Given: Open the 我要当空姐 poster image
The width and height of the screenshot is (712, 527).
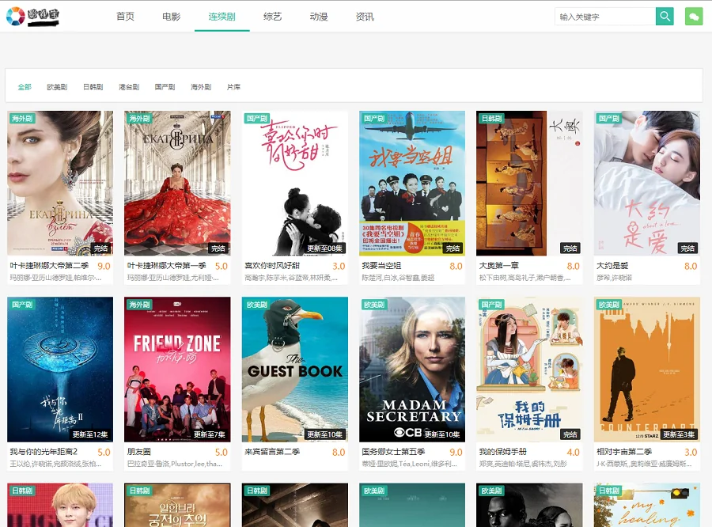Looking at the screenshot, I should click(412, 183).
